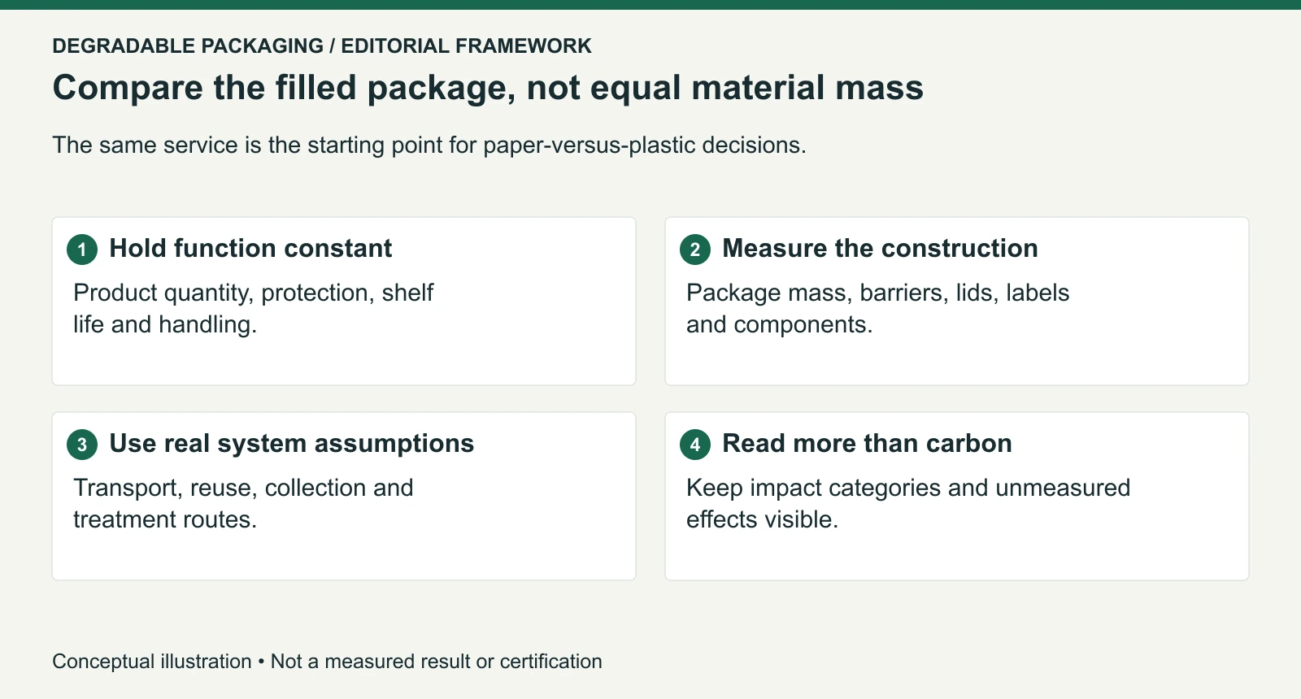This screenshot has height=699, width=1301.
Task: Click the footer note beginning "Conceptual illustration"
Action: (x=328, y=662)
